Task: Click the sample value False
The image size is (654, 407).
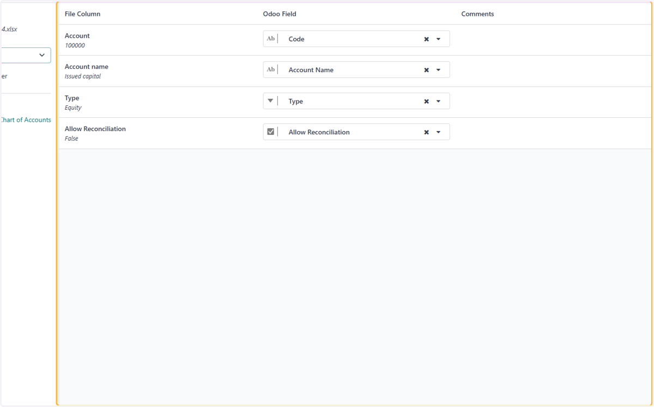Action: 71,139
